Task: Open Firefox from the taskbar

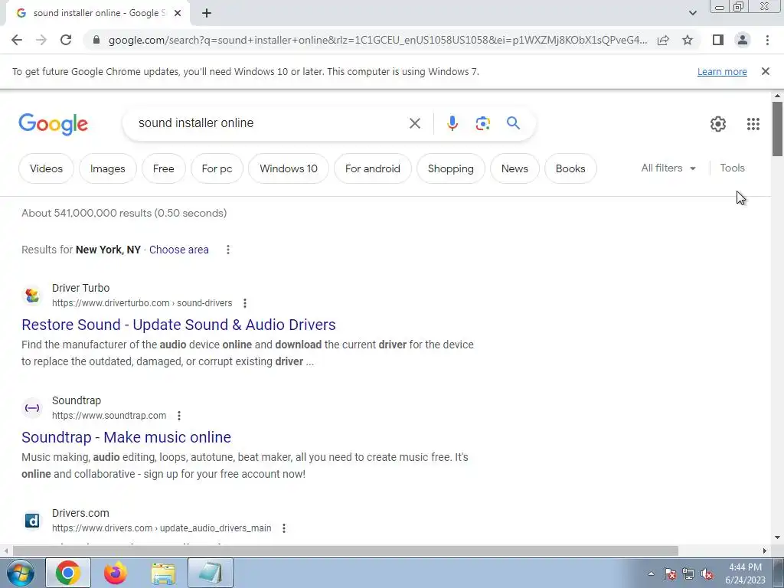Action: click(116, 573)
